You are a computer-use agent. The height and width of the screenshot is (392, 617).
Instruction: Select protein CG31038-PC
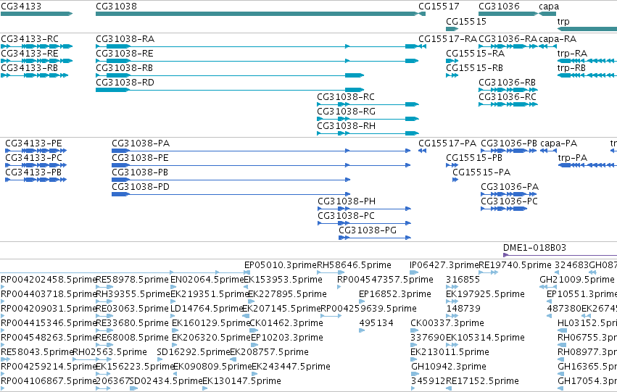coord(347,216)
